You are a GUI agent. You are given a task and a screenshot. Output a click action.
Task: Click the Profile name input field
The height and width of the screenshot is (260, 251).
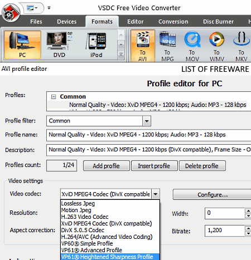point(148,135)
